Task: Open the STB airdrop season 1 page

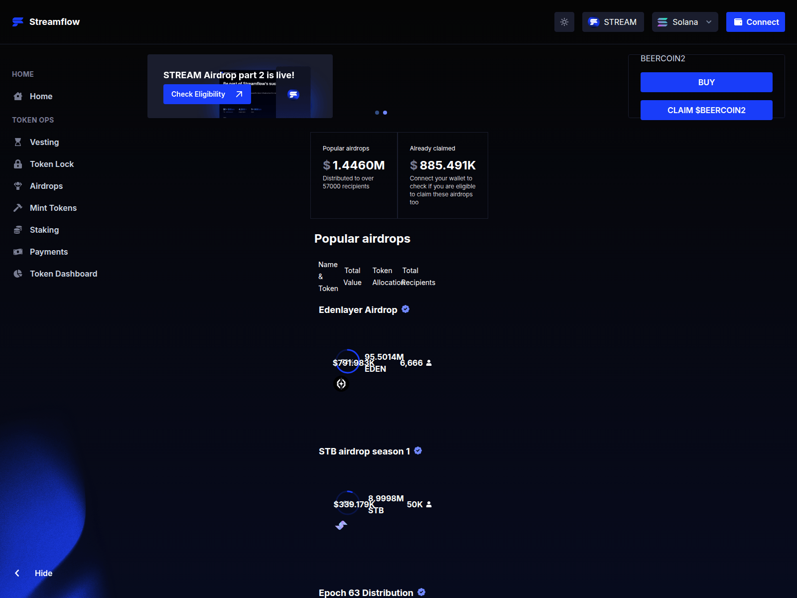Action: (364, 451)
